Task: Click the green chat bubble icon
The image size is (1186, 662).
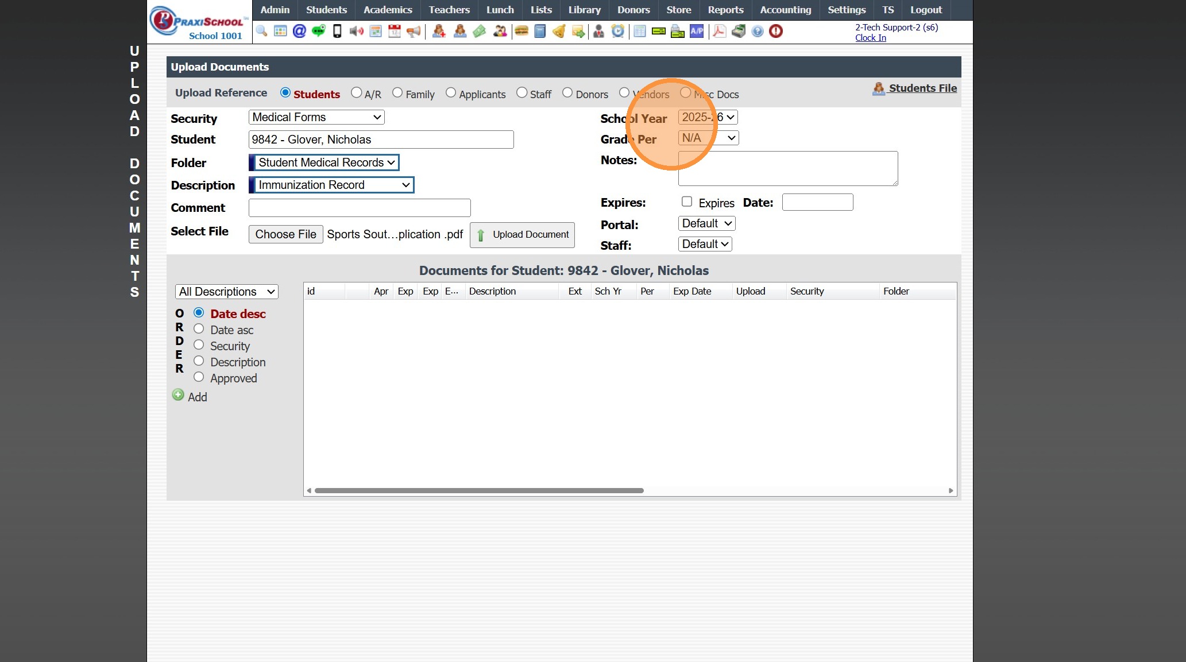Action: (318, 31)
